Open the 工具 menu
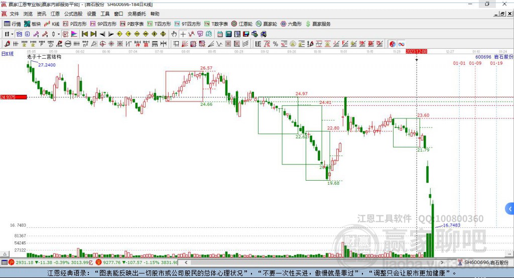 pyautogui.click(x=105, y=14)
